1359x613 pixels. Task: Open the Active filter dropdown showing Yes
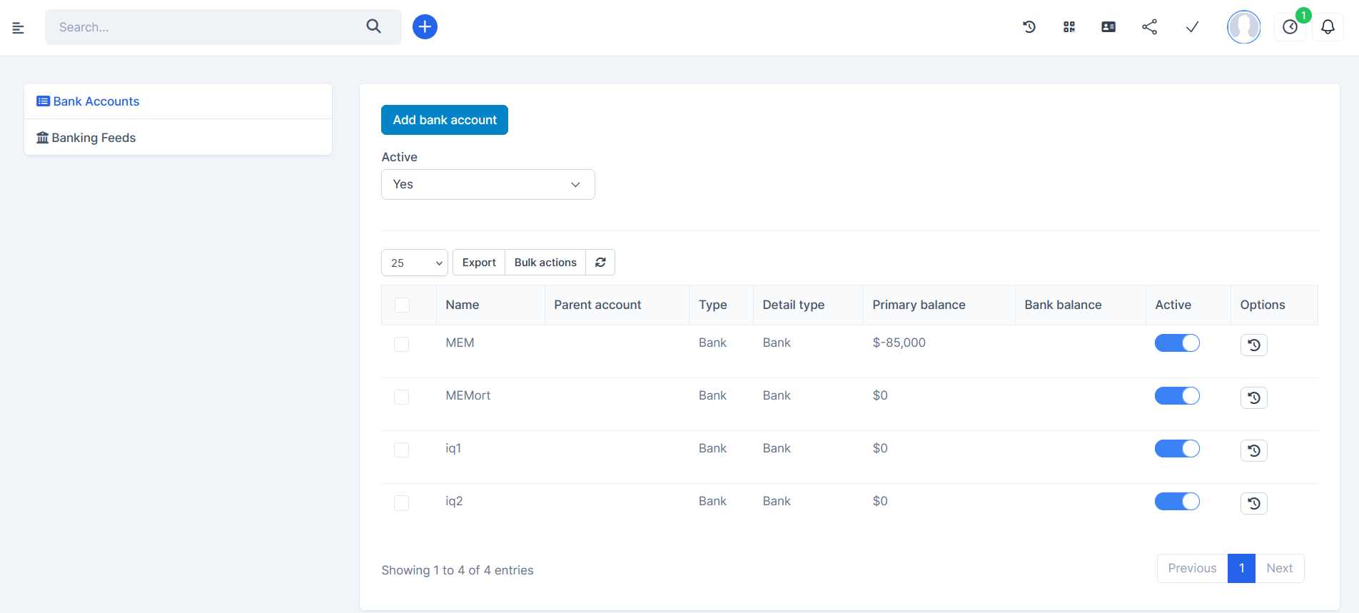coord(488,185)
